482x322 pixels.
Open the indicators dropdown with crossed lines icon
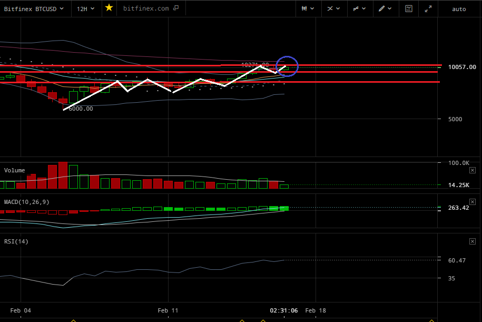tap(333, 8)
